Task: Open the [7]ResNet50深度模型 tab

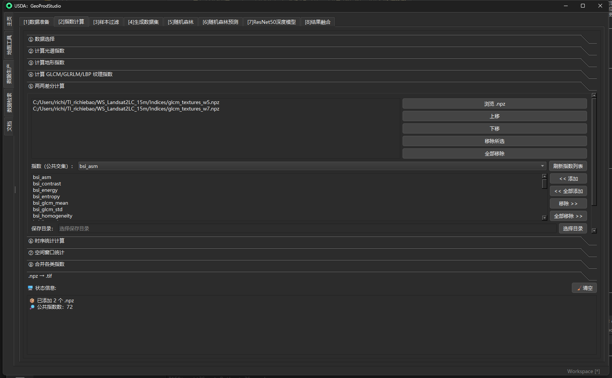Action: point(271,22)
